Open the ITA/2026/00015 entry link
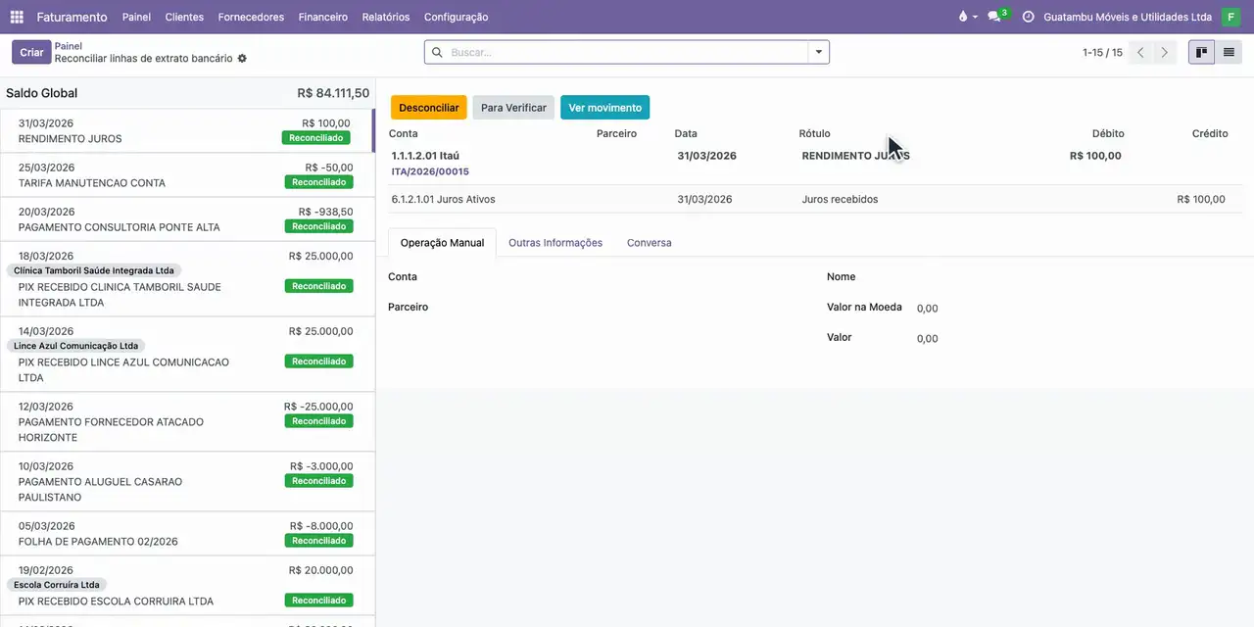 tap(430, 171)
